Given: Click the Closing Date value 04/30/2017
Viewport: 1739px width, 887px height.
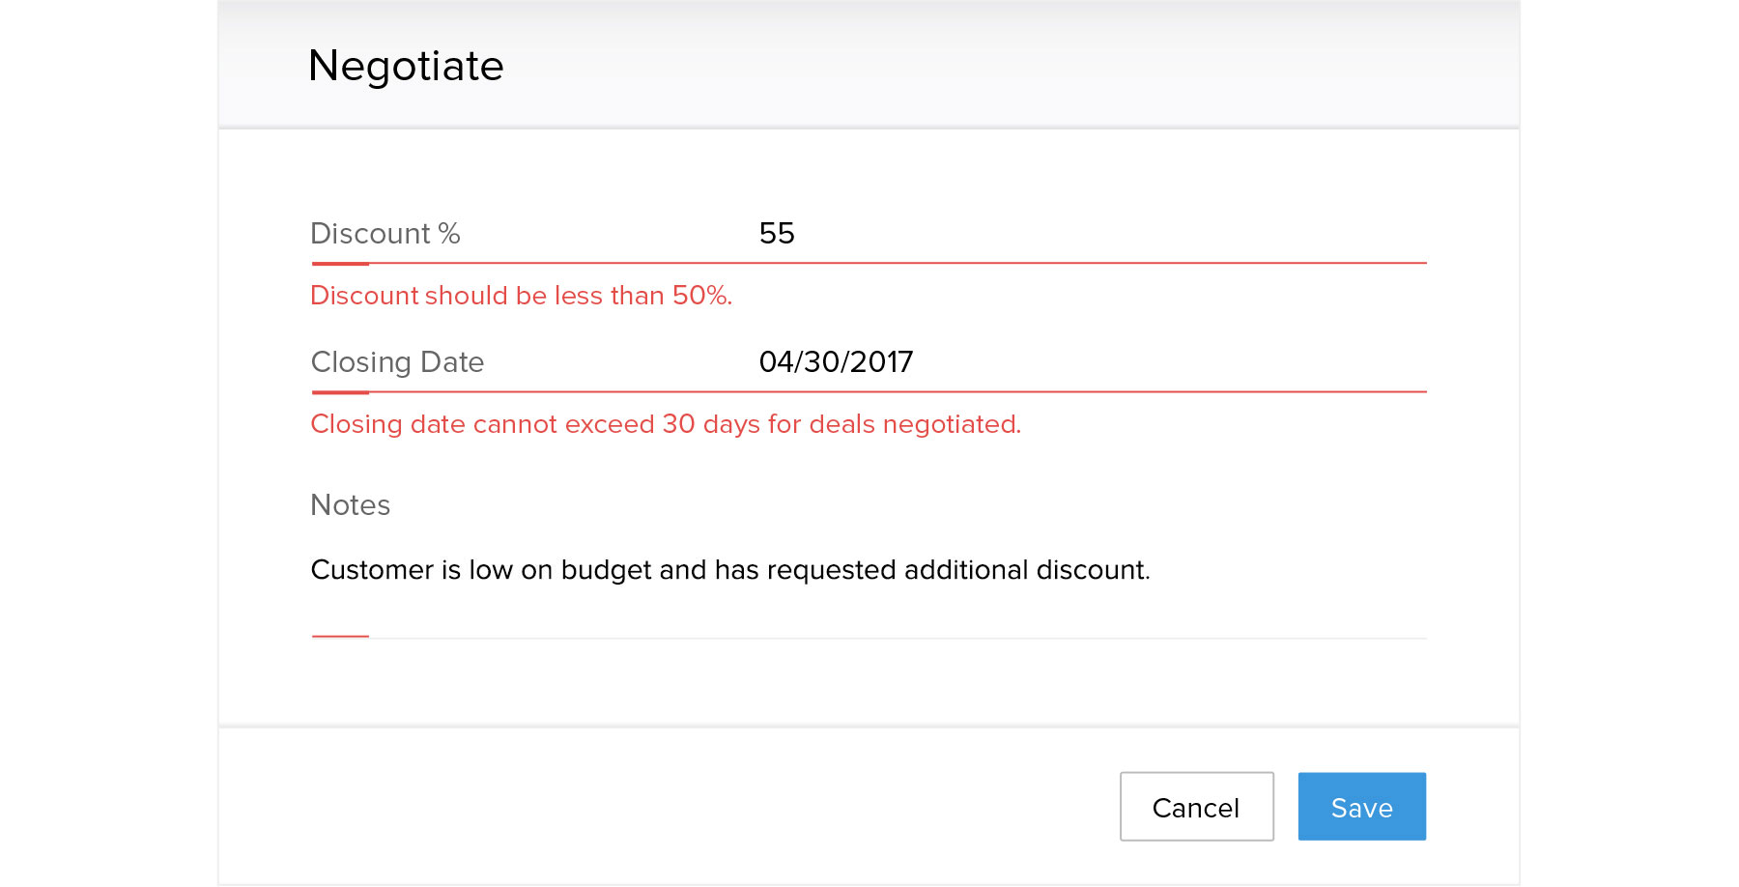Looking at the screenshot, I should pos(836,361).
